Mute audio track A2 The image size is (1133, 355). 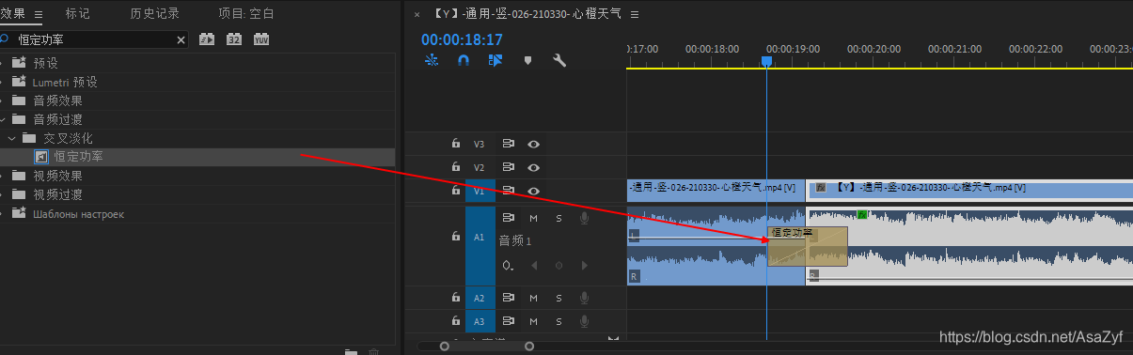pyautogui.click(x=533, y=298)
